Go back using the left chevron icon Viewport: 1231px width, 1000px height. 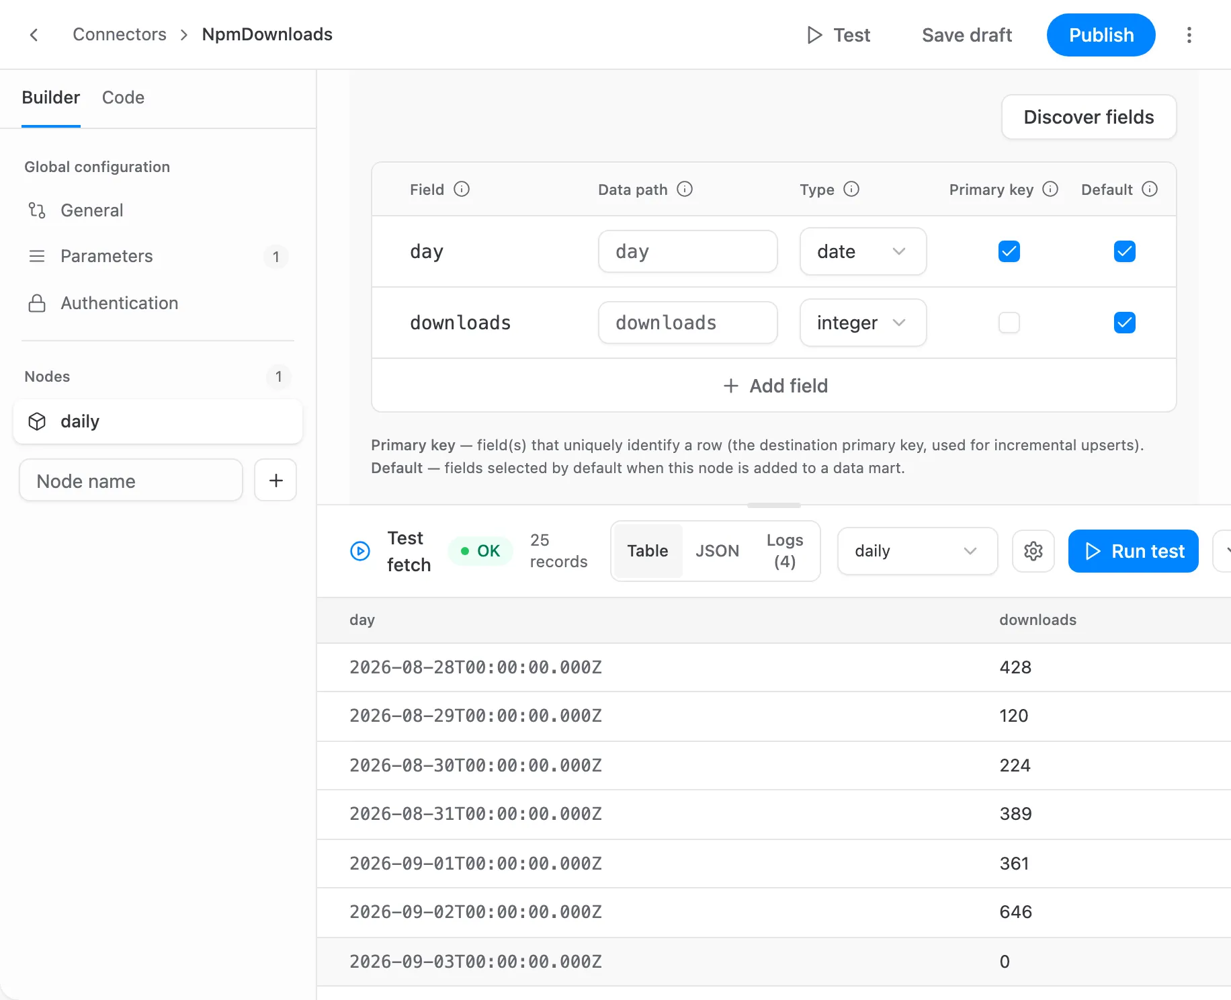pos(34,35)
